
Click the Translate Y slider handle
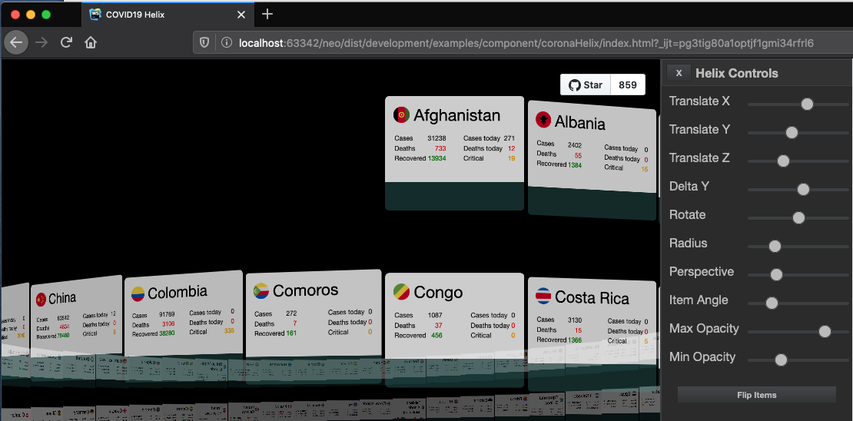[792, 132]
